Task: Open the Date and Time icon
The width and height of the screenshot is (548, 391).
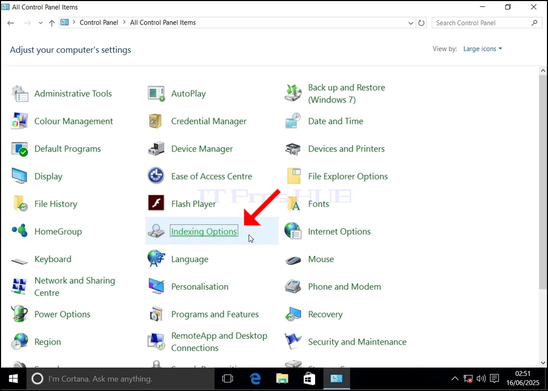Action: (x=293, y=121)
